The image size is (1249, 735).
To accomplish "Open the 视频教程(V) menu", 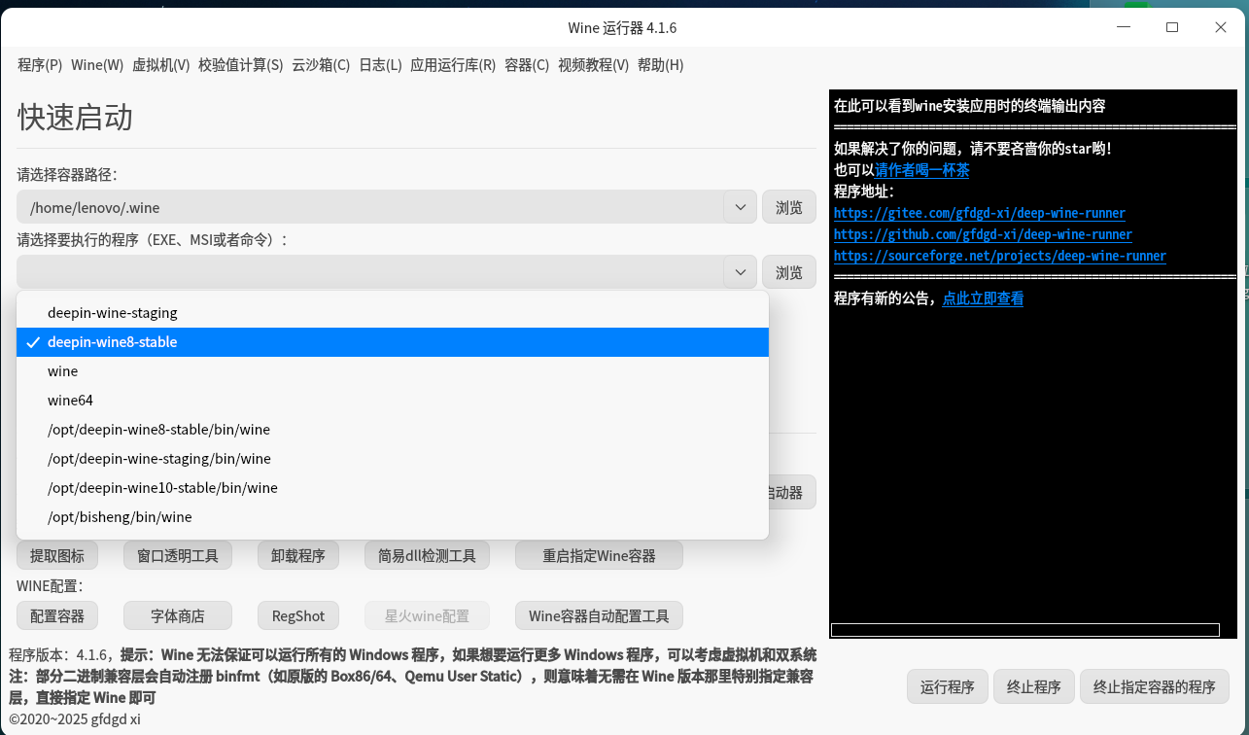I will [593, 65].
